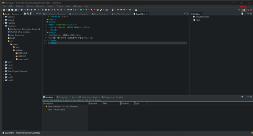Click Collapse All in Project Explorer
The image size is (253, 136).
click(25, 14)
